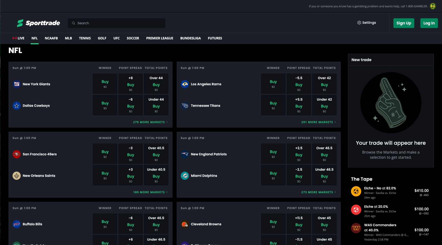
Task: Click the RG responsible gaming badge
Action: (x=433, y=6)
